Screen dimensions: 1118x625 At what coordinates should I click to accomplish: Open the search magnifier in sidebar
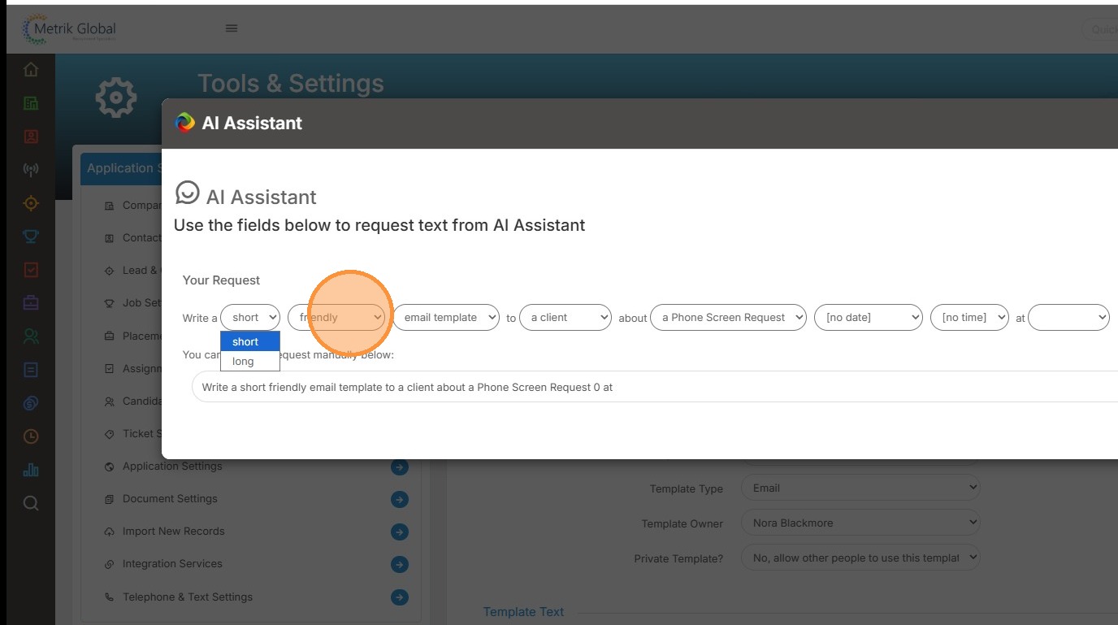31,503
